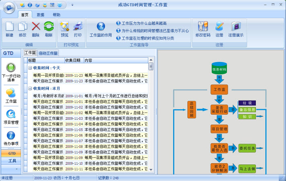Select the 工作篮 tab above the list
Screen dimensions: 286x181
point(30,53)
